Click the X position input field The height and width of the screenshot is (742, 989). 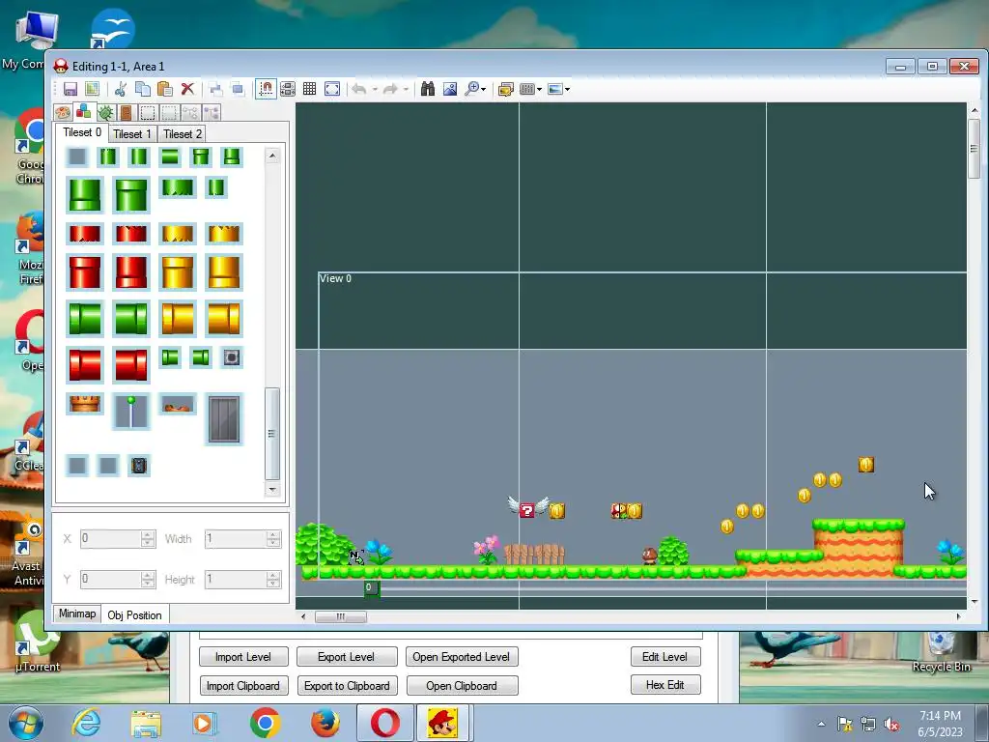tap(110, 539)
